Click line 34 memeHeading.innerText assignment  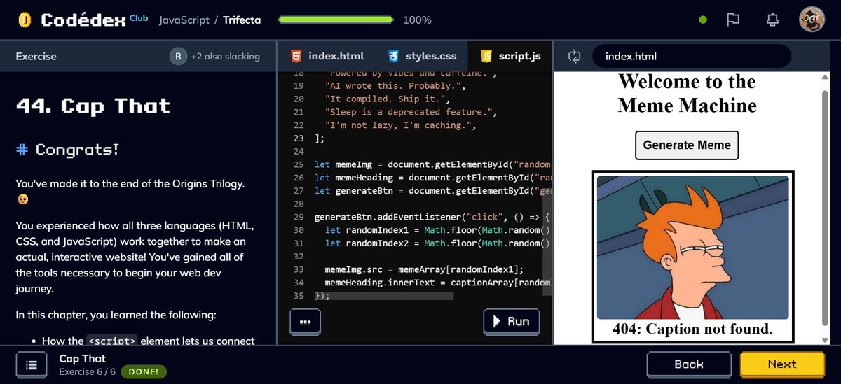438,283
